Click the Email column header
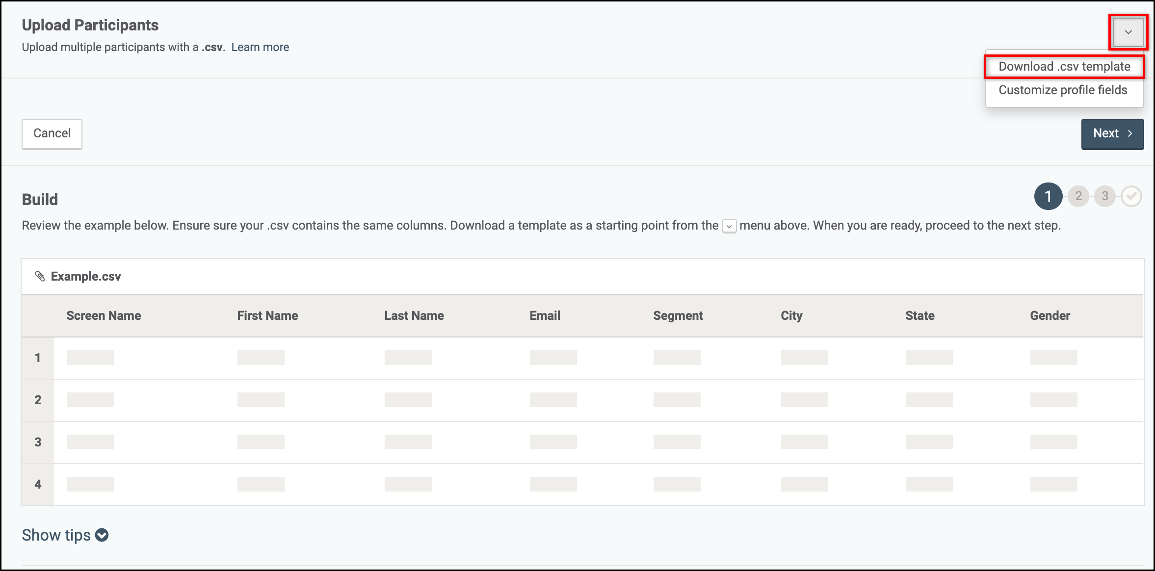Screen dimensions: 1155x571 pos(545,316)
